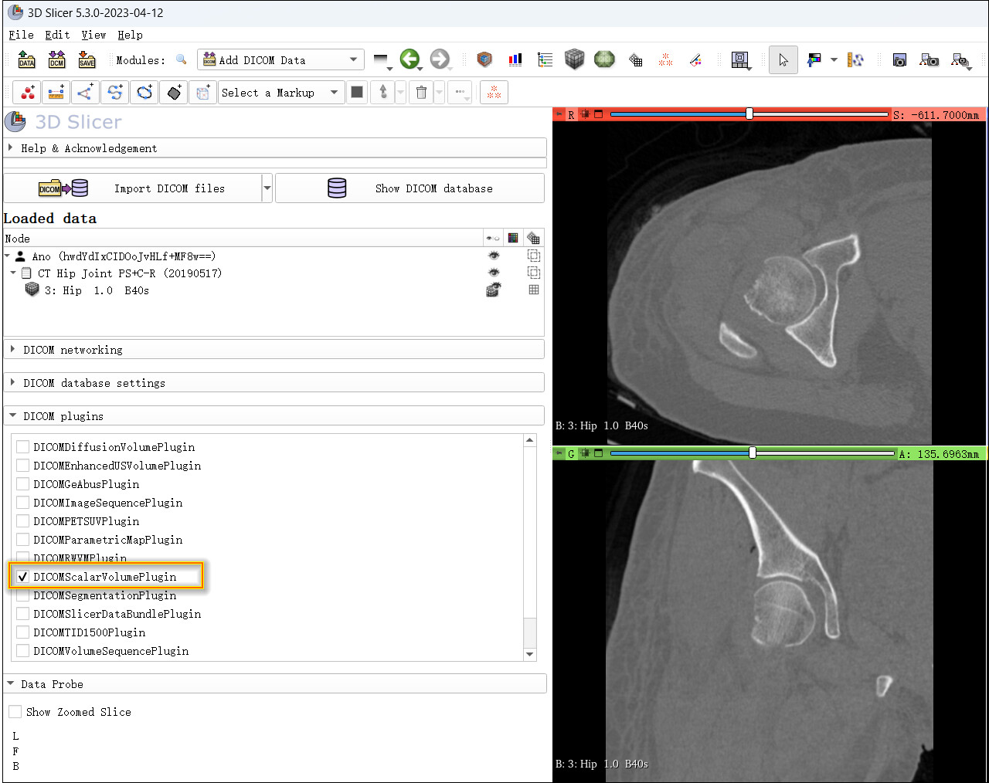Screen dimensions: 989x783
Task: Open the Data hierarchy tree module icon
Action: [x=545, y=59]
